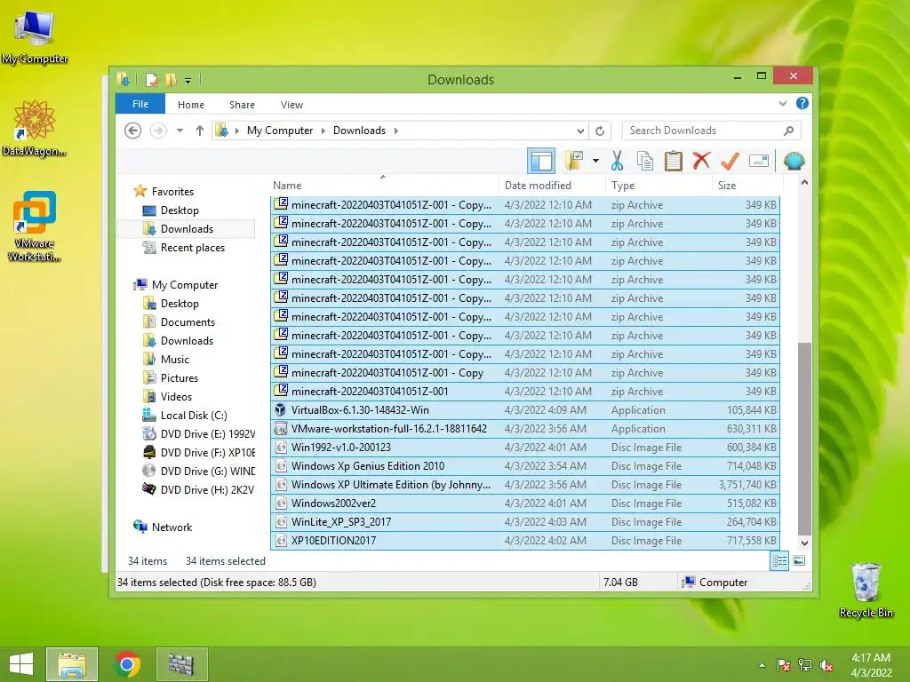Open the Windows Start button
The image size is (910, 682).
(x=21, y=664)
